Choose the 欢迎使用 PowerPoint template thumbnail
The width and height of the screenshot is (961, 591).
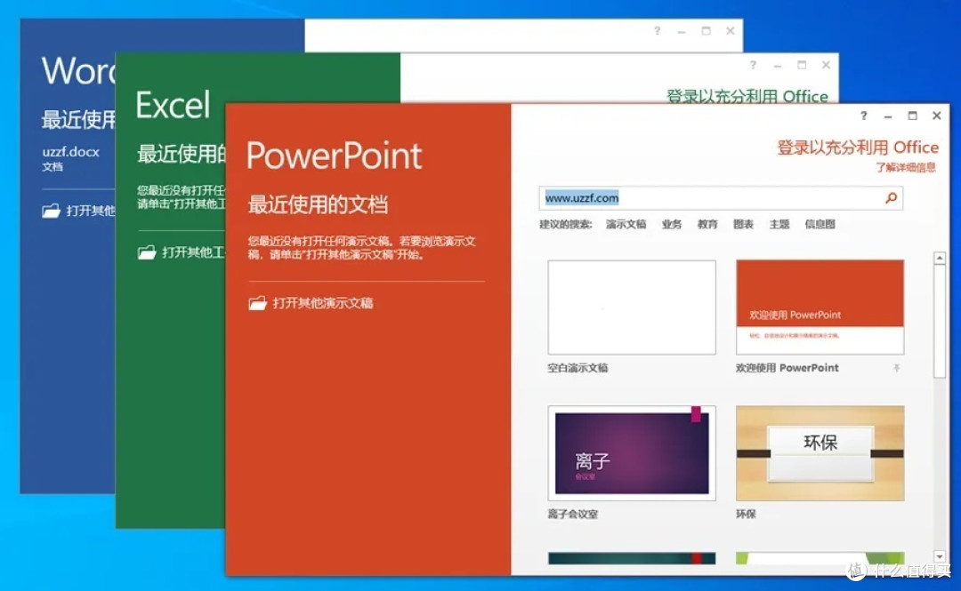click(820, 307)
